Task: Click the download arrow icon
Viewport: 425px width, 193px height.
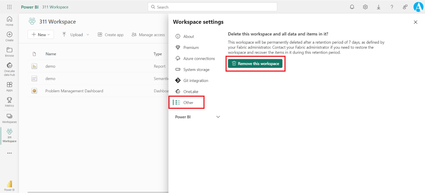Action: (378, 7)
